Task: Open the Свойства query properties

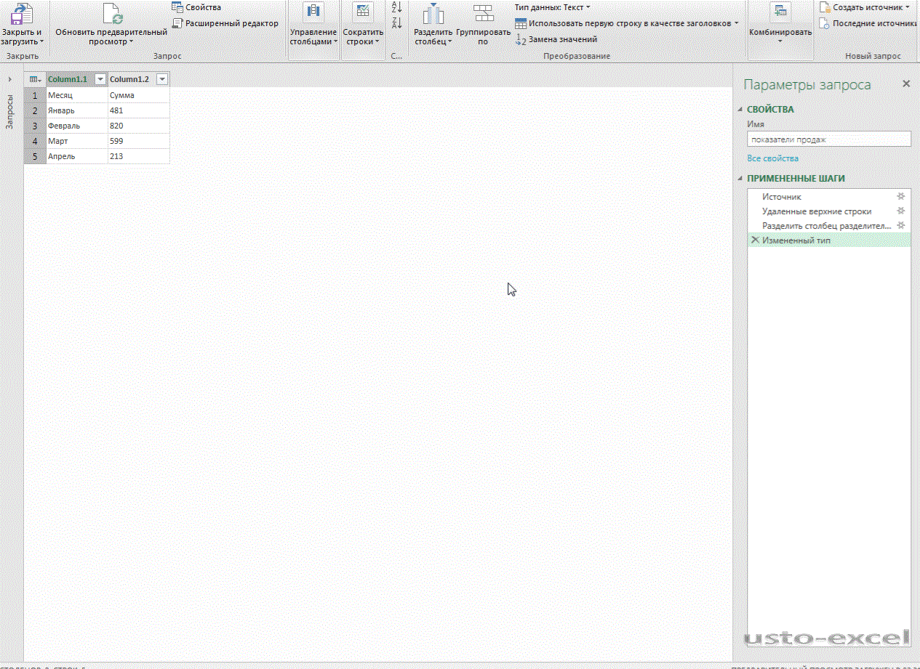Action: pos(196,7)
